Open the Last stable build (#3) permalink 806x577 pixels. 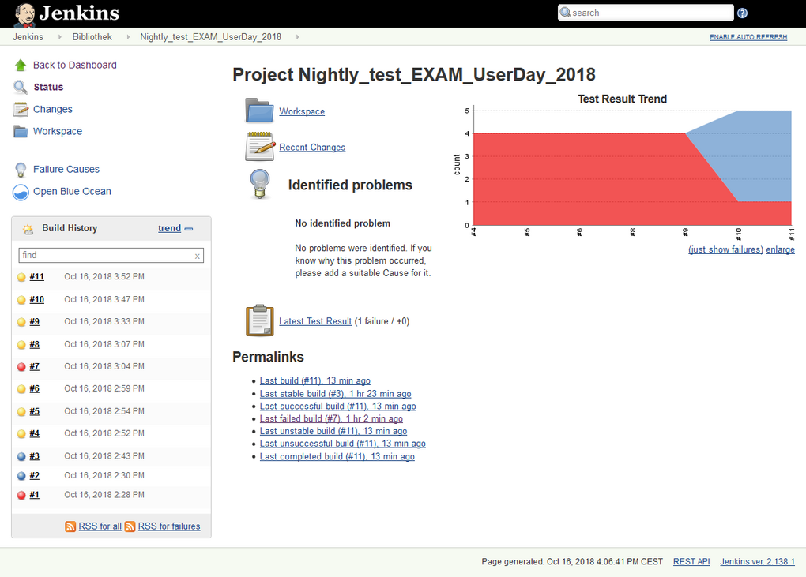pos(335,394)
